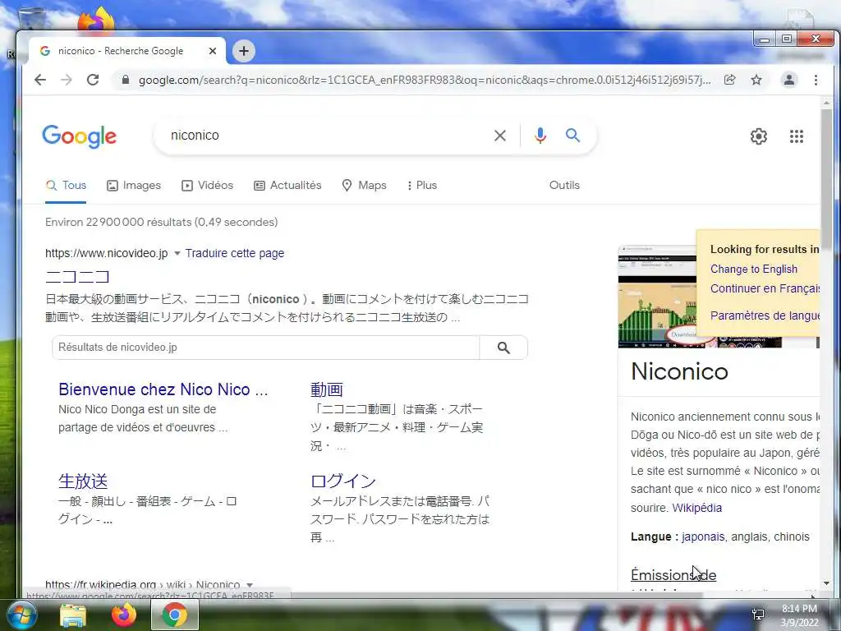Screen dimensions: 841x631
Task: Click the network tray icon
Action: pyautogui.click(x=758, y=615)
